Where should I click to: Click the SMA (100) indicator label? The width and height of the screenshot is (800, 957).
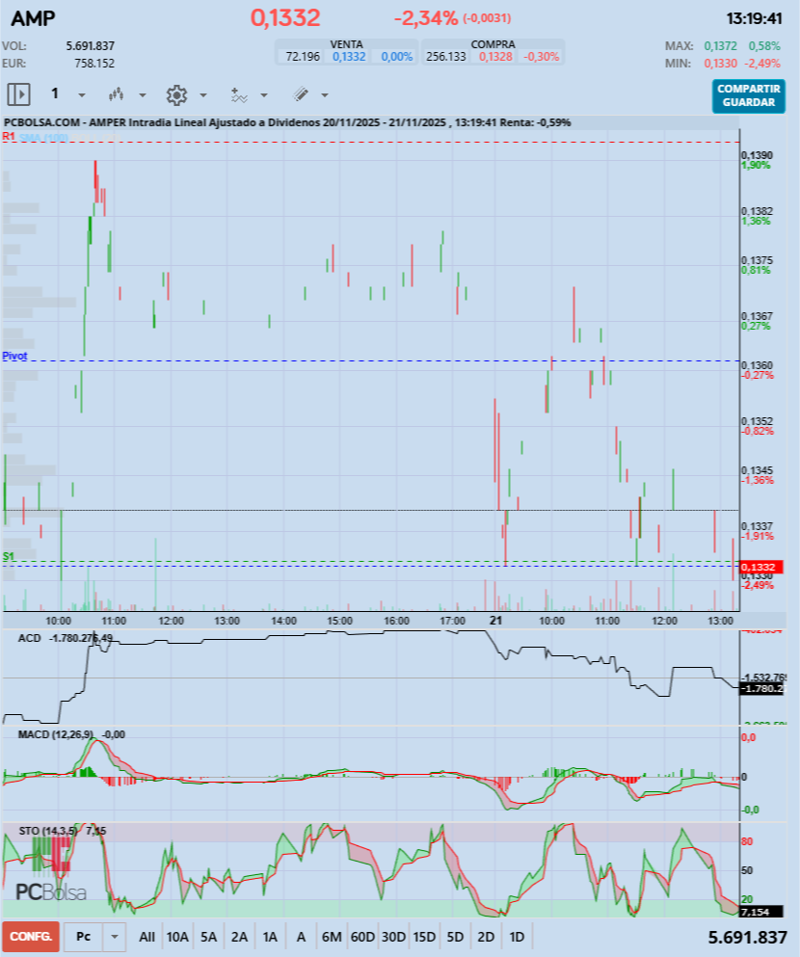(x=43, y=137)
